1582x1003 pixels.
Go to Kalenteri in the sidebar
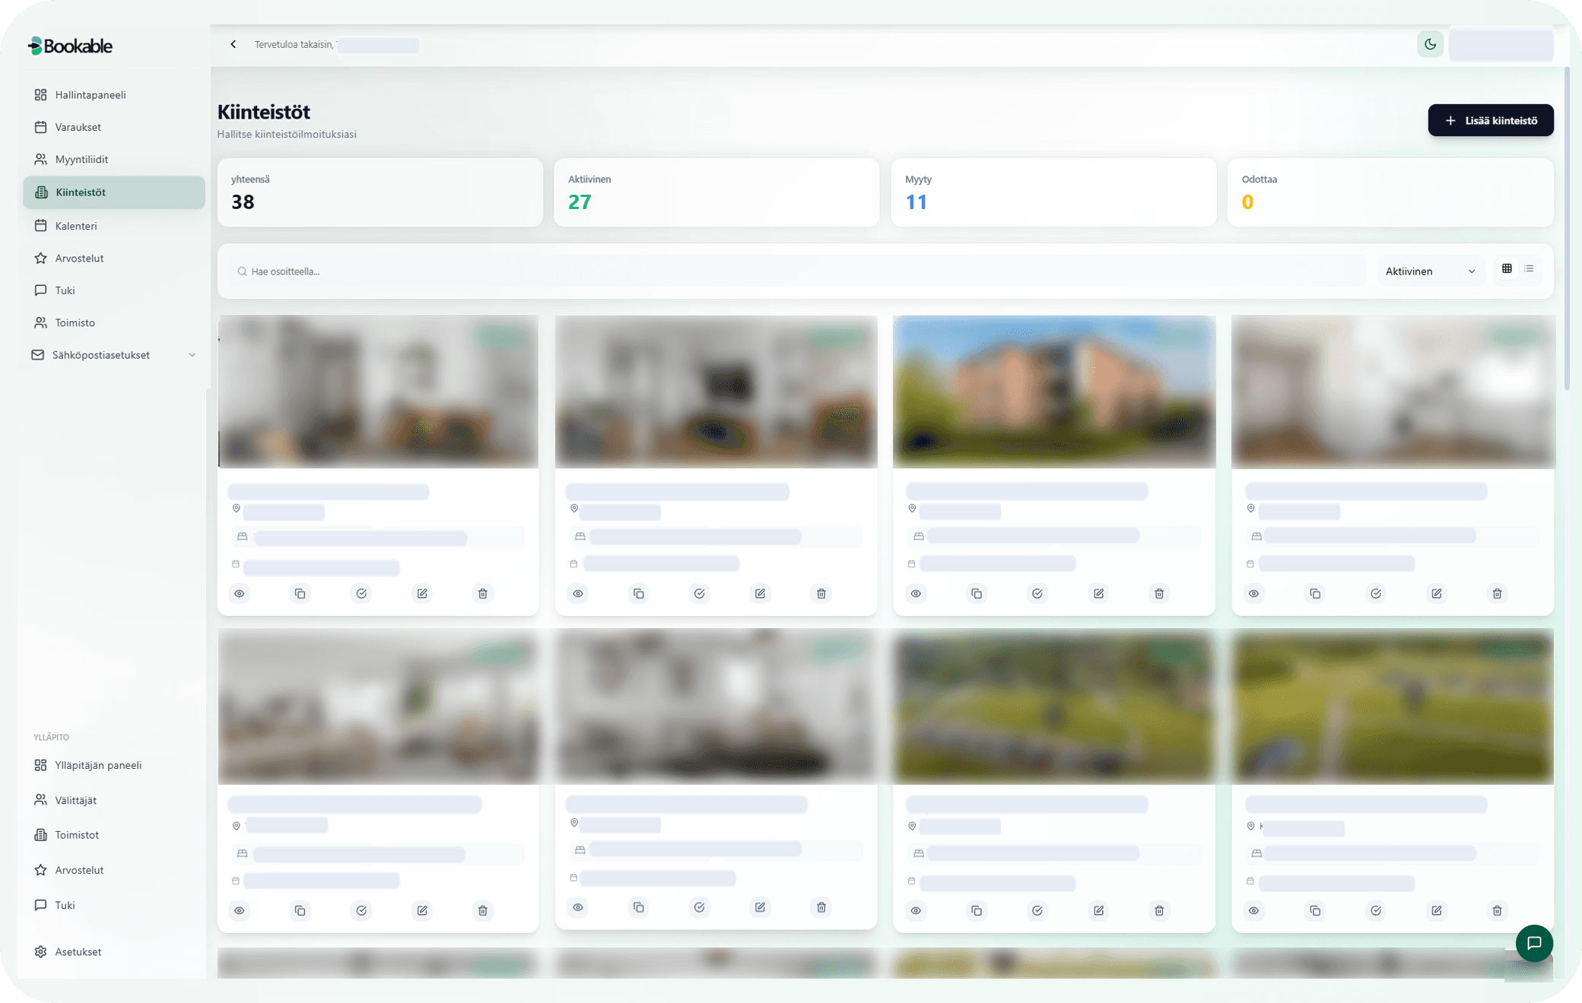(x=76, y=226)
